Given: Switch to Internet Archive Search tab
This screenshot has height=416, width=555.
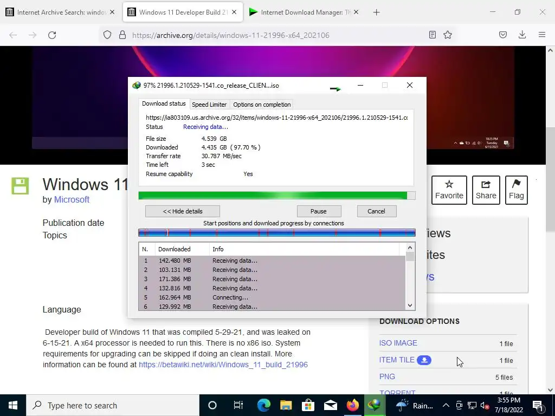Looking at the screenshot, I should [x=60, y=12].
